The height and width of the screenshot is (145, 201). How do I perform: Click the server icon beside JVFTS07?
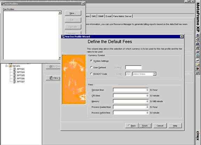point(14,82)
